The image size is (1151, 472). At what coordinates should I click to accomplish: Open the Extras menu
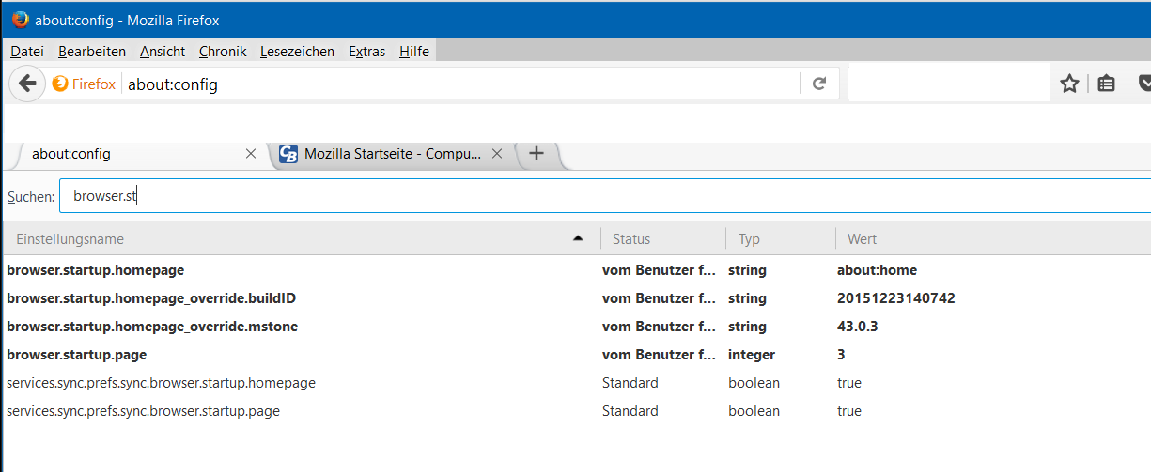click(x=367, y=52)
